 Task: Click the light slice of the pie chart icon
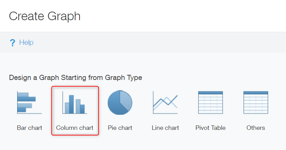(126, 99)
